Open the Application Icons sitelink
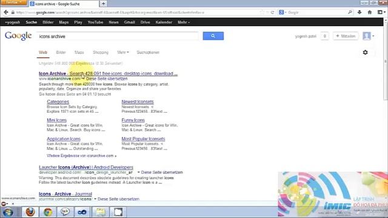The width and height of the screenshot is (388, 218). pyautogui.click(x=64, y=139)
